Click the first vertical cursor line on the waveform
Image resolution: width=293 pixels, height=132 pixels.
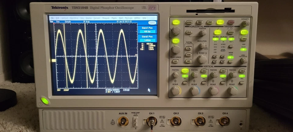click(65, 56)
